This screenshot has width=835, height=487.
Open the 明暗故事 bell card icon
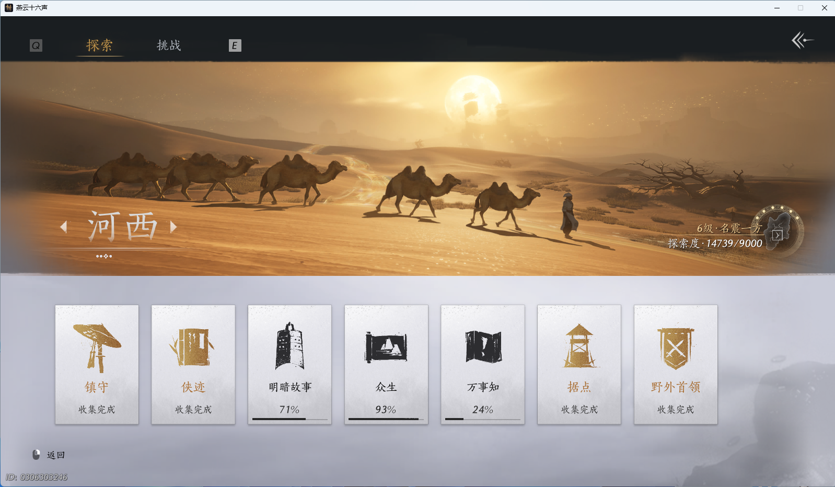pos(289,346)
